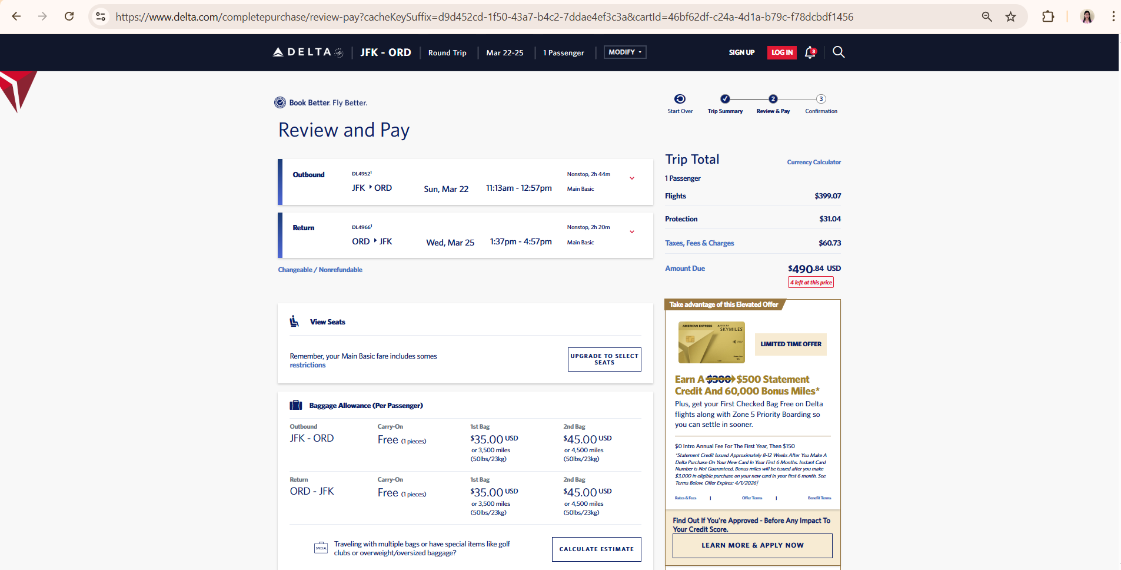This screenshot has height=570, width=1121.
Task: Click the SIGN UP link
Action: (x=741, y=52)
